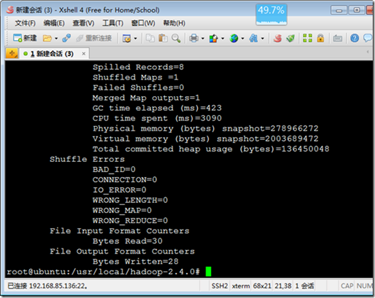Open the 工具(T) menu
Screen dimensions: 375x298
tap(113, 23)
